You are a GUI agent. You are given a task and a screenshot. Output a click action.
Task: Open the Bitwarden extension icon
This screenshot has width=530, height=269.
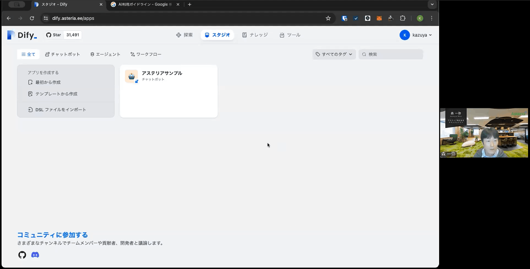345,18
